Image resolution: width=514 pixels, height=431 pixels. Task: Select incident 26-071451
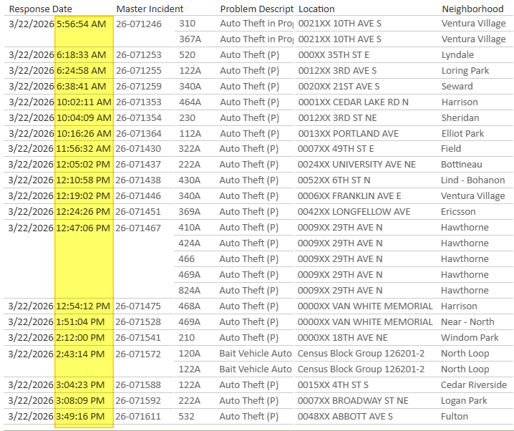pyautogui.click(x=138, y=211)
